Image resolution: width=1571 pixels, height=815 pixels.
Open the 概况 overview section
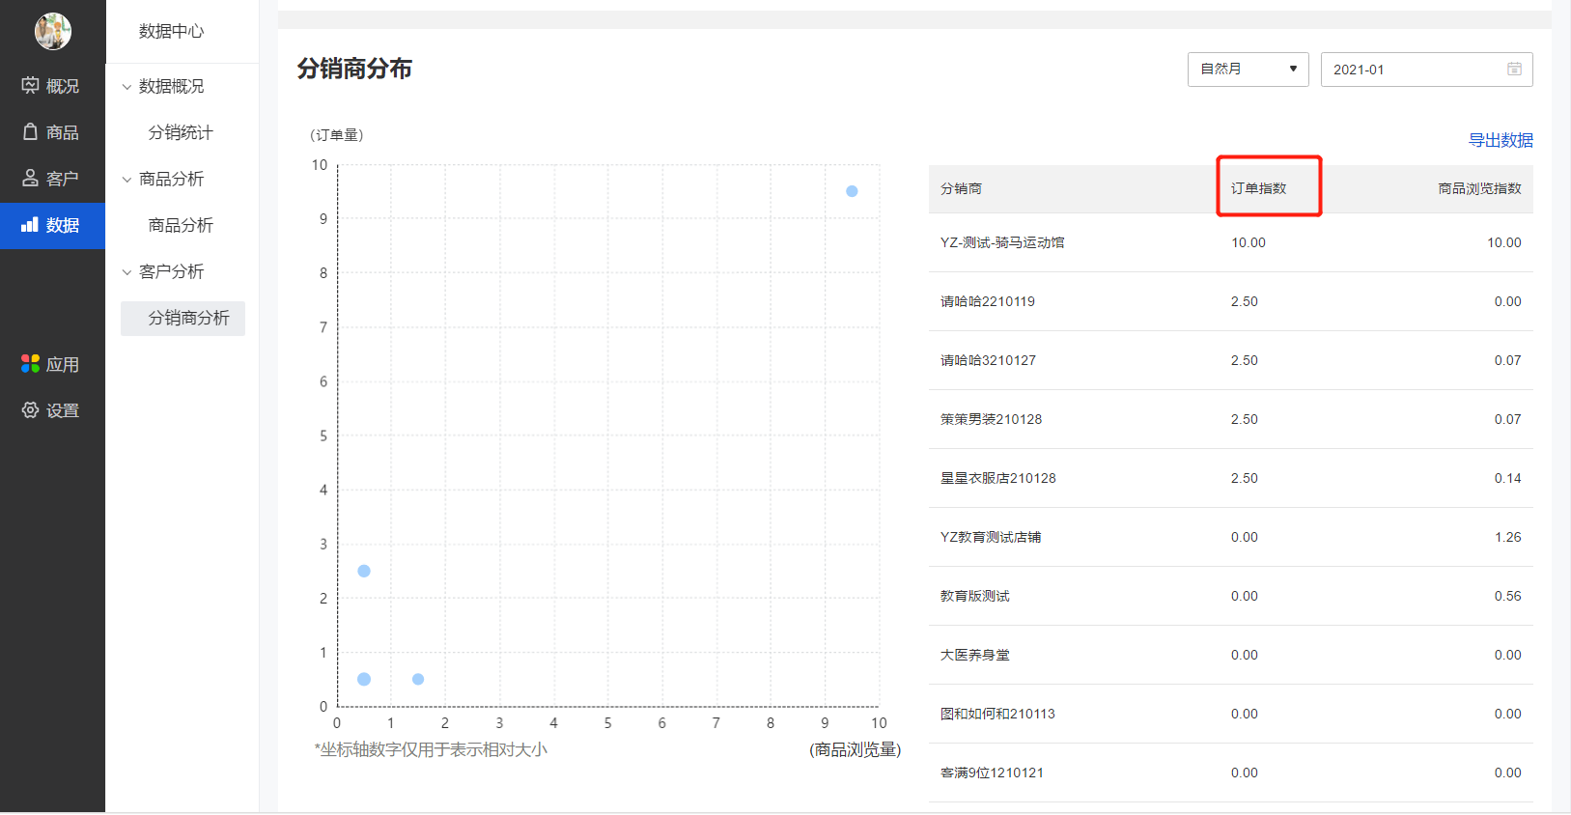[x=52, y=86]
